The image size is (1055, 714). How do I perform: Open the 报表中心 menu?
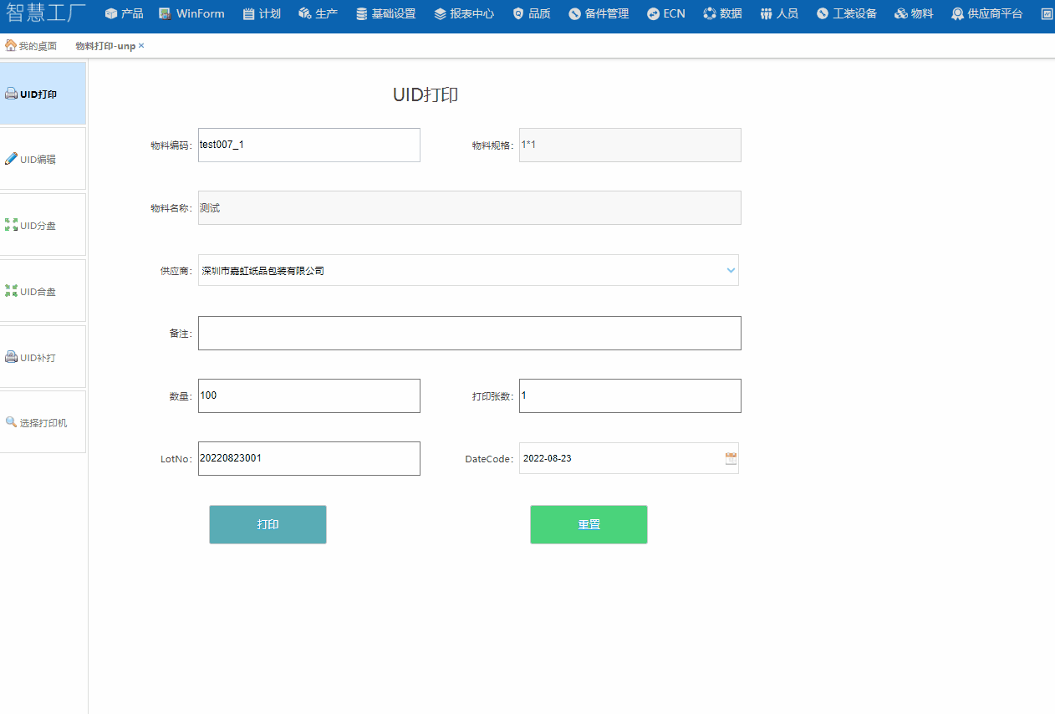tap(464, 13)
